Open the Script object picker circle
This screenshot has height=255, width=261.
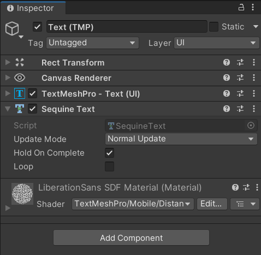(251, 126)
